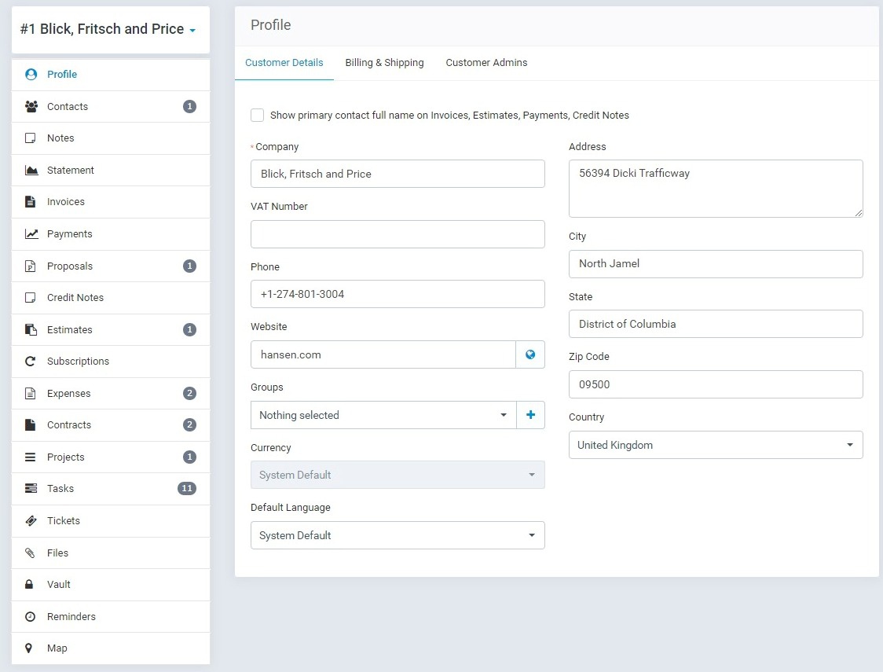Click the plus icon next to Groups
883x672 pixels.
[x=530, y=415]
